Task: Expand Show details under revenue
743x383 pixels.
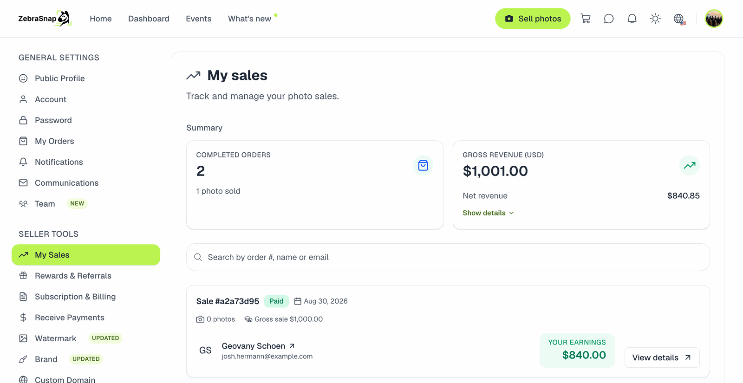Action: [x=488, y=213]
